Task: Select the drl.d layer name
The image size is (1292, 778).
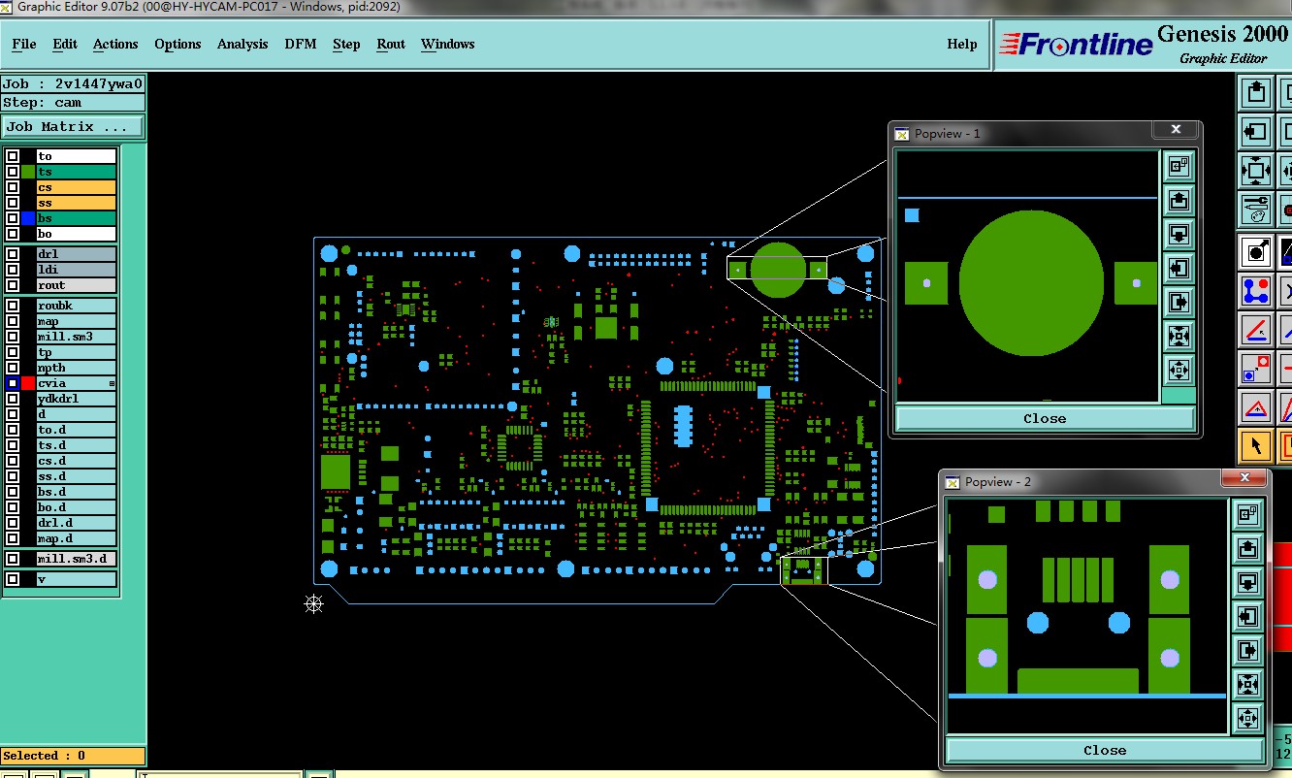Action: coord(77,523)
